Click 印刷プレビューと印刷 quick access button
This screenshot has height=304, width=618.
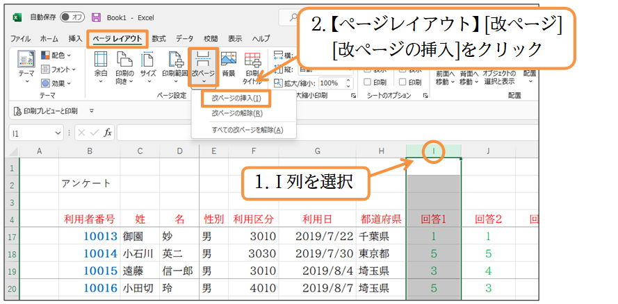click(45, 111)
